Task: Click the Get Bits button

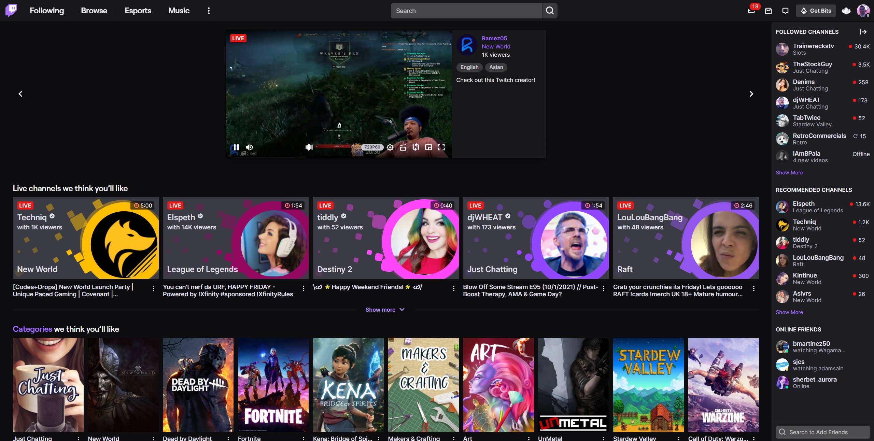Action: coord(816,11)
